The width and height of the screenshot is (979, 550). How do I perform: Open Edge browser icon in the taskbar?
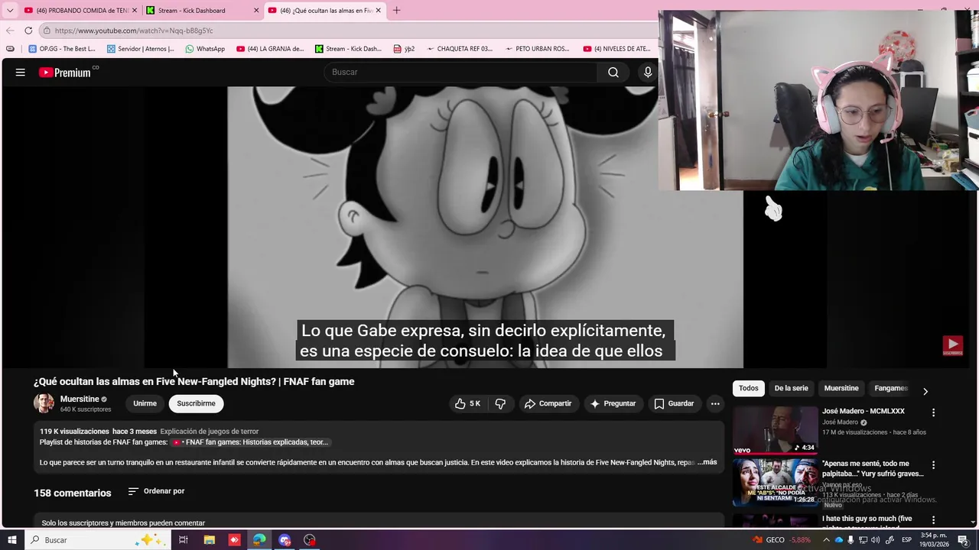[259, 540]
